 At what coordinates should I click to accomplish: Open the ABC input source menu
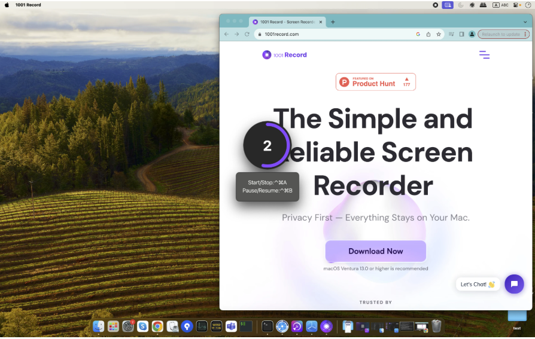tap(500, 5)
